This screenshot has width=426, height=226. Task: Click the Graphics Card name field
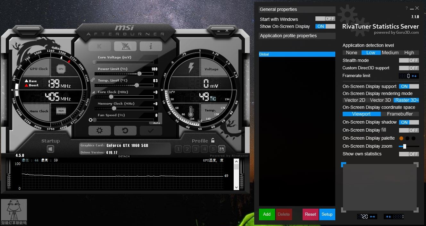point(127,145)
